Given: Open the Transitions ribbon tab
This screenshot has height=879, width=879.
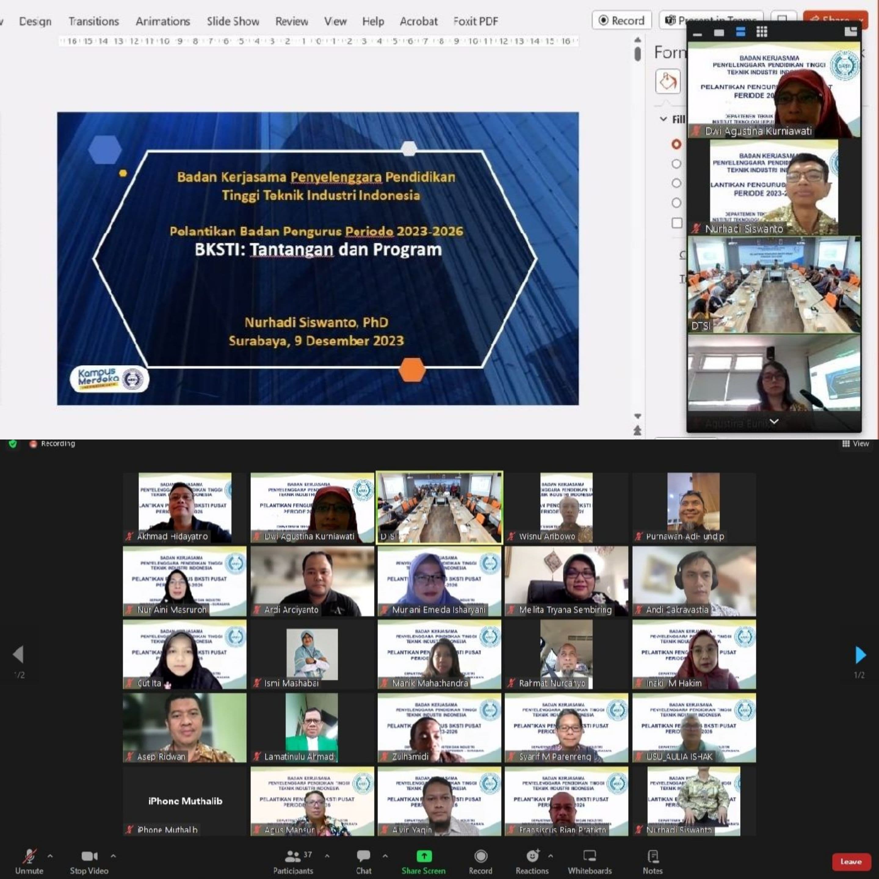Looking at the screenshot, I should [94, 21].
